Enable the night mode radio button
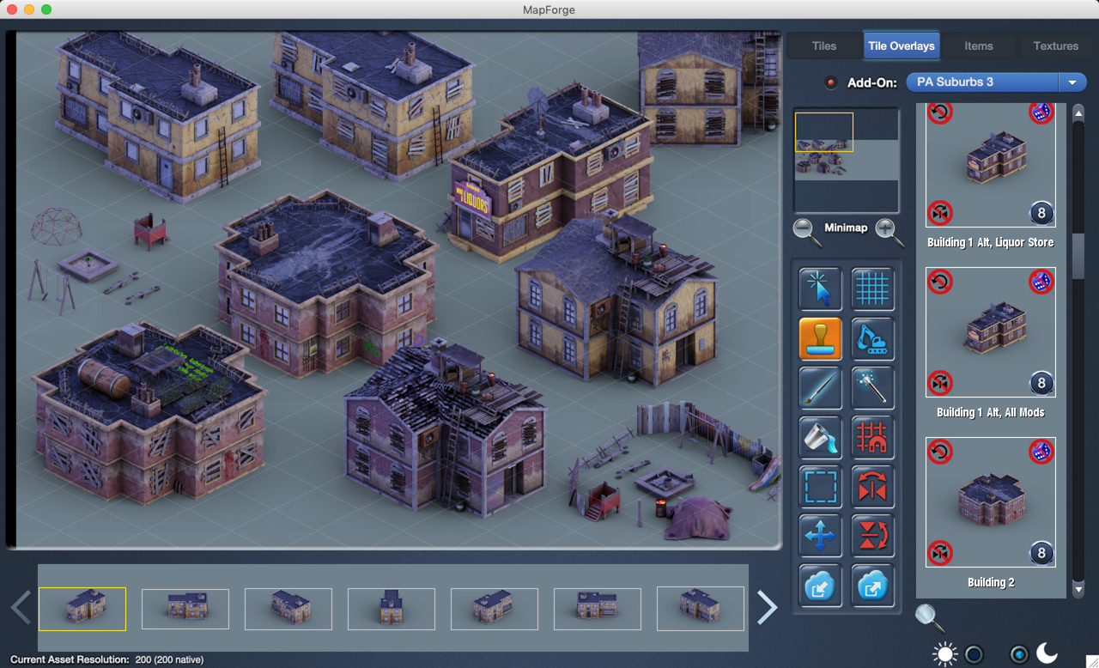 [x=1018, y=654]
